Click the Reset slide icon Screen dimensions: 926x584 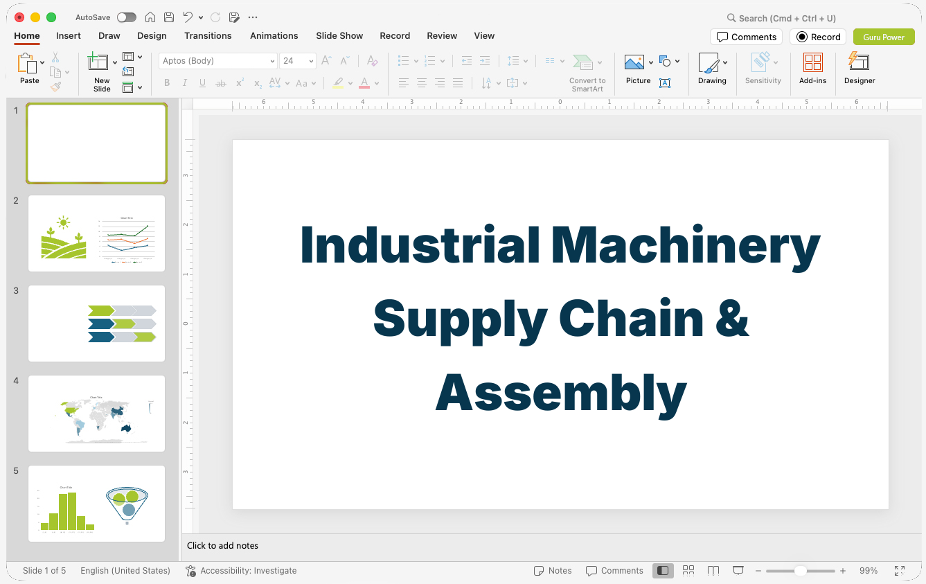[x=128, y=71]
